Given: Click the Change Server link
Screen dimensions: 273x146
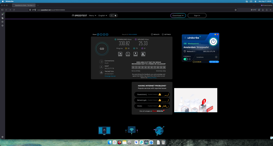Looking at the screenshot, I should click(x=110, y=76).
